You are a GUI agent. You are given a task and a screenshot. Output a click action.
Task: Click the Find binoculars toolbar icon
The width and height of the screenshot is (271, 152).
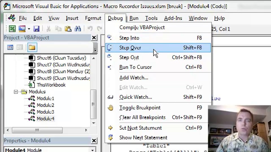[x=78, y=29]
